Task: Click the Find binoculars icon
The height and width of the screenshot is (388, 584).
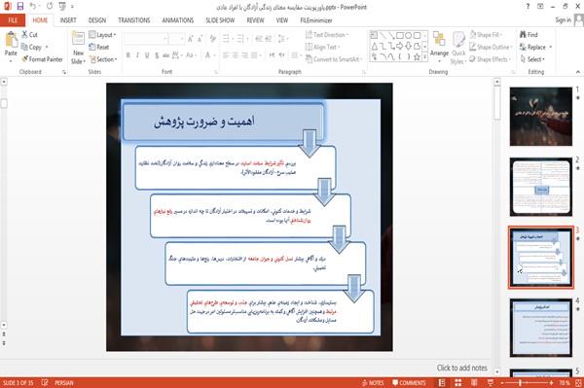Action: tap(523, 35)
